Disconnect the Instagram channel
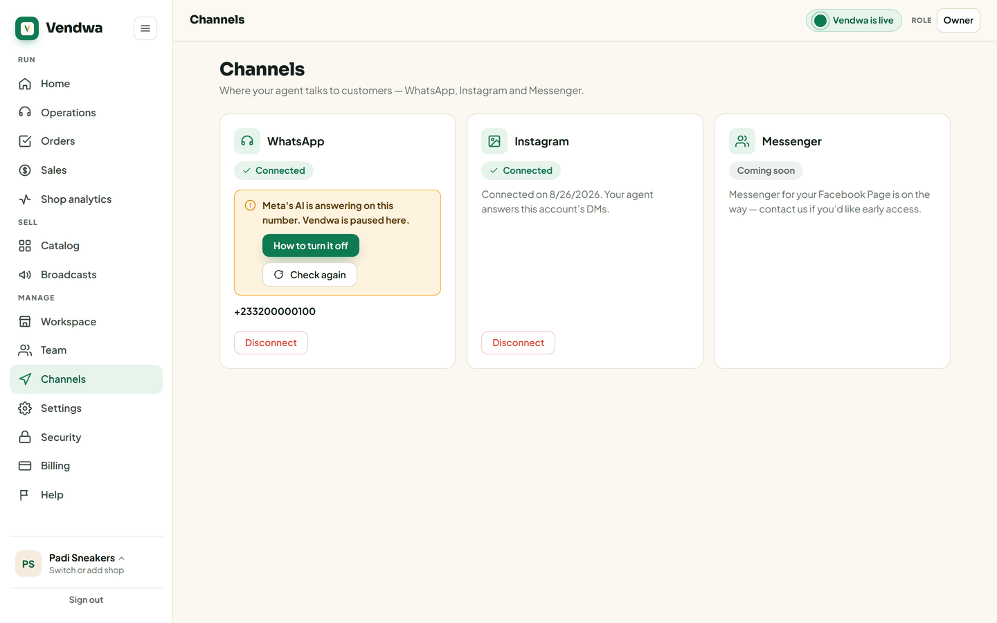The width and height of the screenshot is (997, 623). 518,343
